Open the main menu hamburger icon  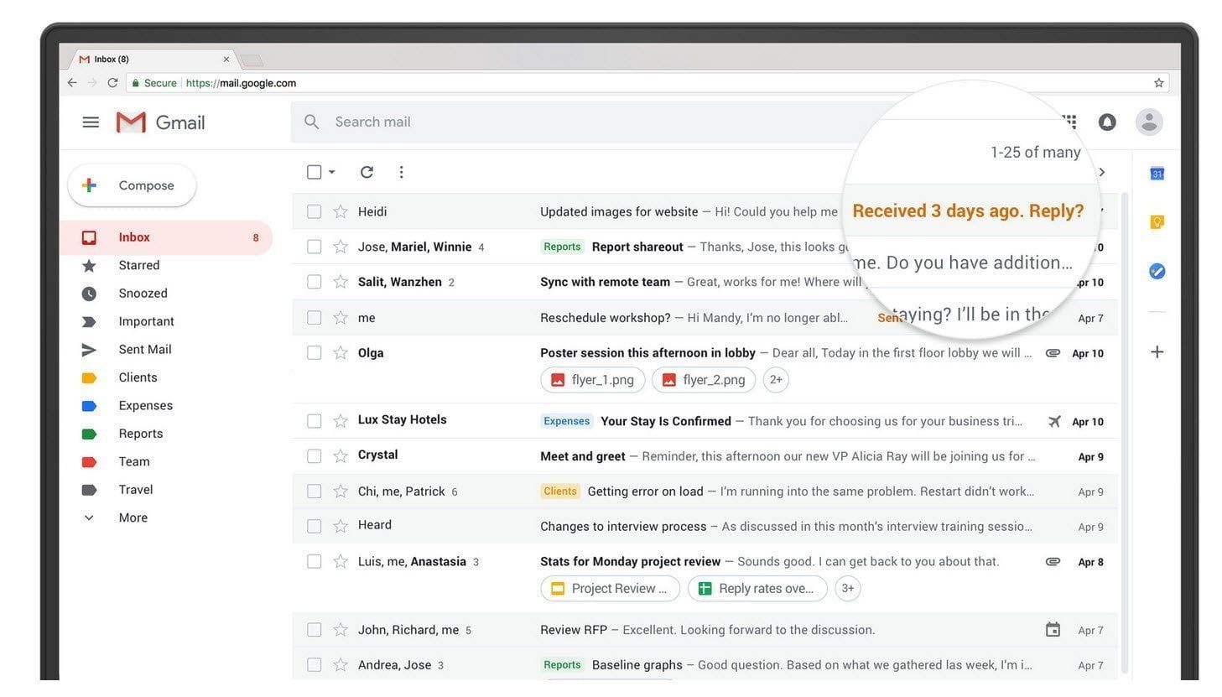click(91, 122)
